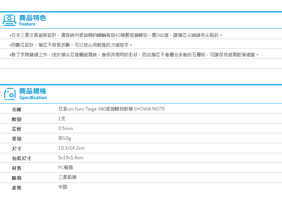Click the 包裝尺寸 row label
The height and width of the screenshot is (201, 282).
coord(21,159)
